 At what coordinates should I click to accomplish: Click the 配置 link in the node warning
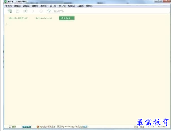tap(85, 127)
